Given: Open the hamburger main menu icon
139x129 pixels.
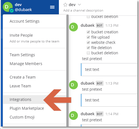Looking at the screenshot, I should click(x=52, y=7).
